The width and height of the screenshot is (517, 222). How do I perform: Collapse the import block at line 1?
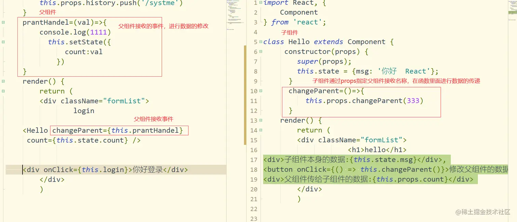(x=261, y=3)
